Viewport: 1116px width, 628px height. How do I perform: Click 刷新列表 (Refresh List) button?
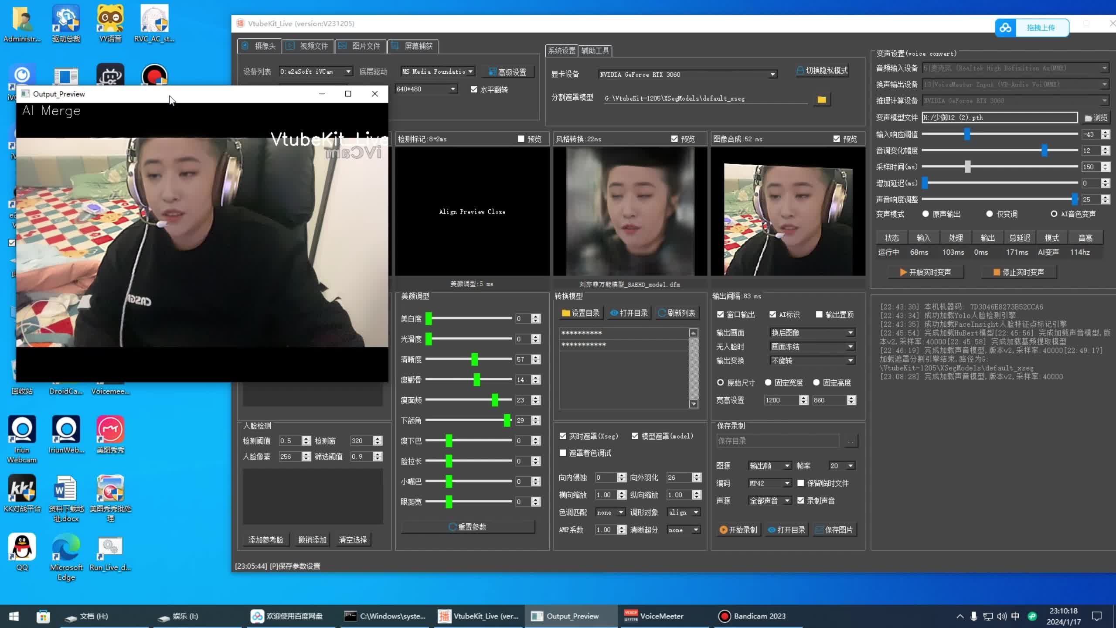678,312
